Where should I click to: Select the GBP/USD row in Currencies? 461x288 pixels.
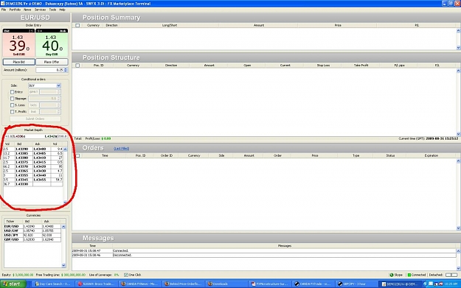pyautogui.click(x=32, y=239)
